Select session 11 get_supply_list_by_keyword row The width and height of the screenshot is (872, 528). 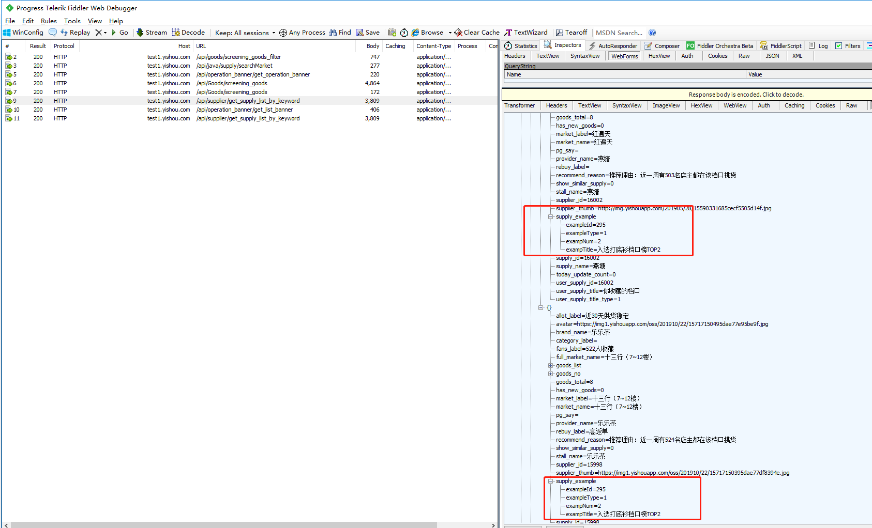point(250,118)
